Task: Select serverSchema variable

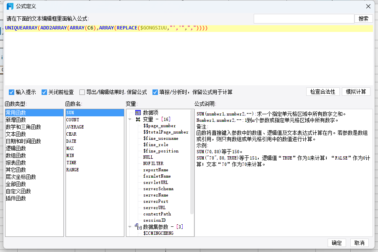Action: click(158, 189)
